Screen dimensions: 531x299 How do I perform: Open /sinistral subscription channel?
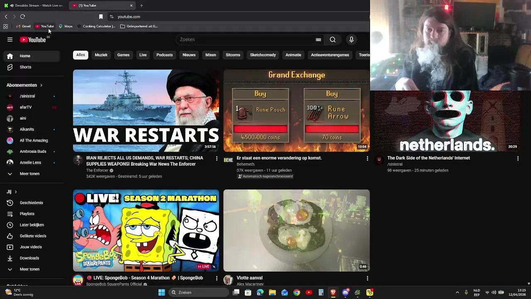[x=32, y=96]
